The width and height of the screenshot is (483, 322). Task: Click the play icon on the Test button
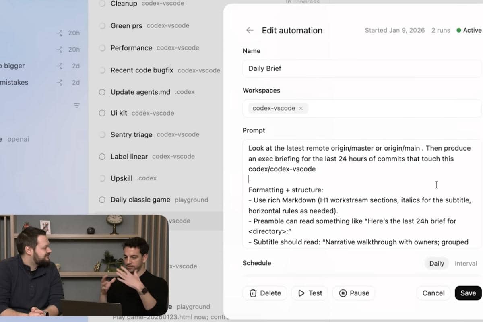click(x=301, y=293)
